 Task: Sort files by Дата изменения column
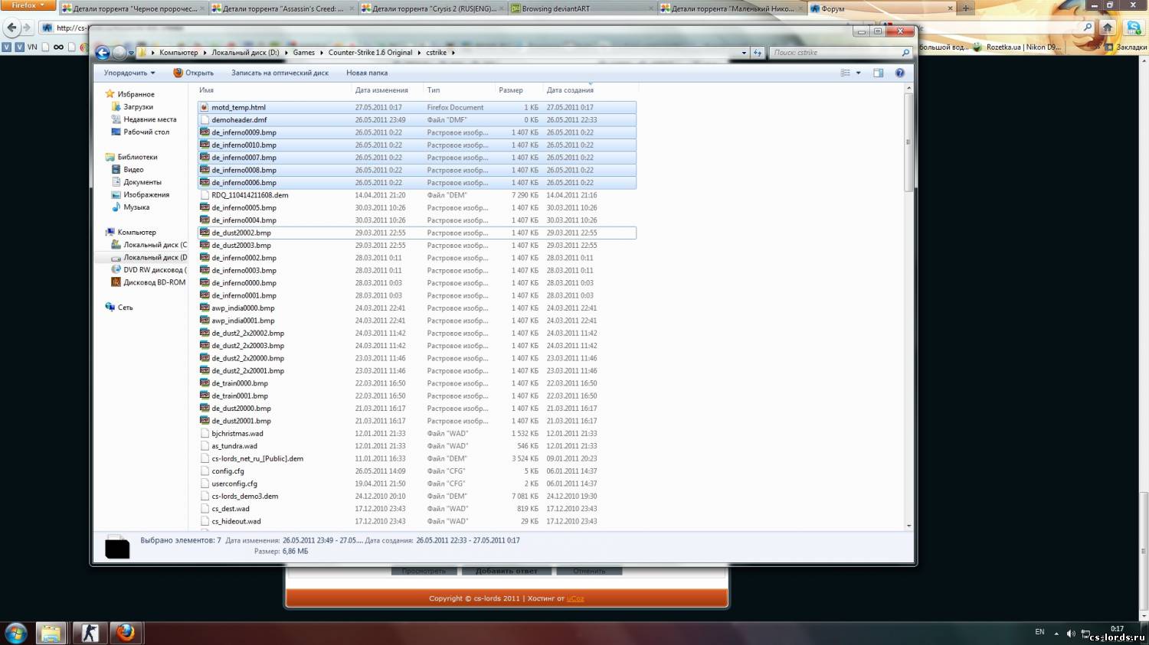click(x=381, y=90)
